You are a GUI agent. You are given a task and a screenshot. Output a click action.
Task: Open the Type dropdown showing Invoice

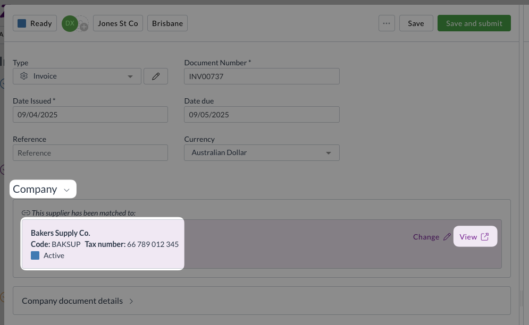77,76
